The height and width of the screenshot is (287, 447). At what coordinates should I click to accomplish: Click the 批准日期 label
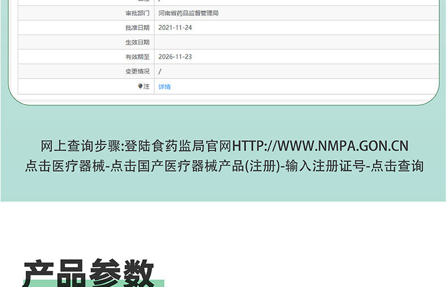coord(137,28)
